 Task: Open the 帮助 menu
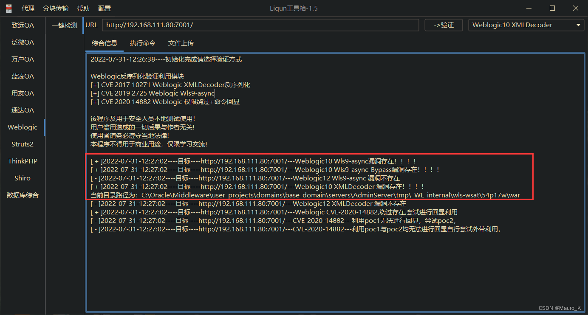pyautogui.click(x=83, y=8)
